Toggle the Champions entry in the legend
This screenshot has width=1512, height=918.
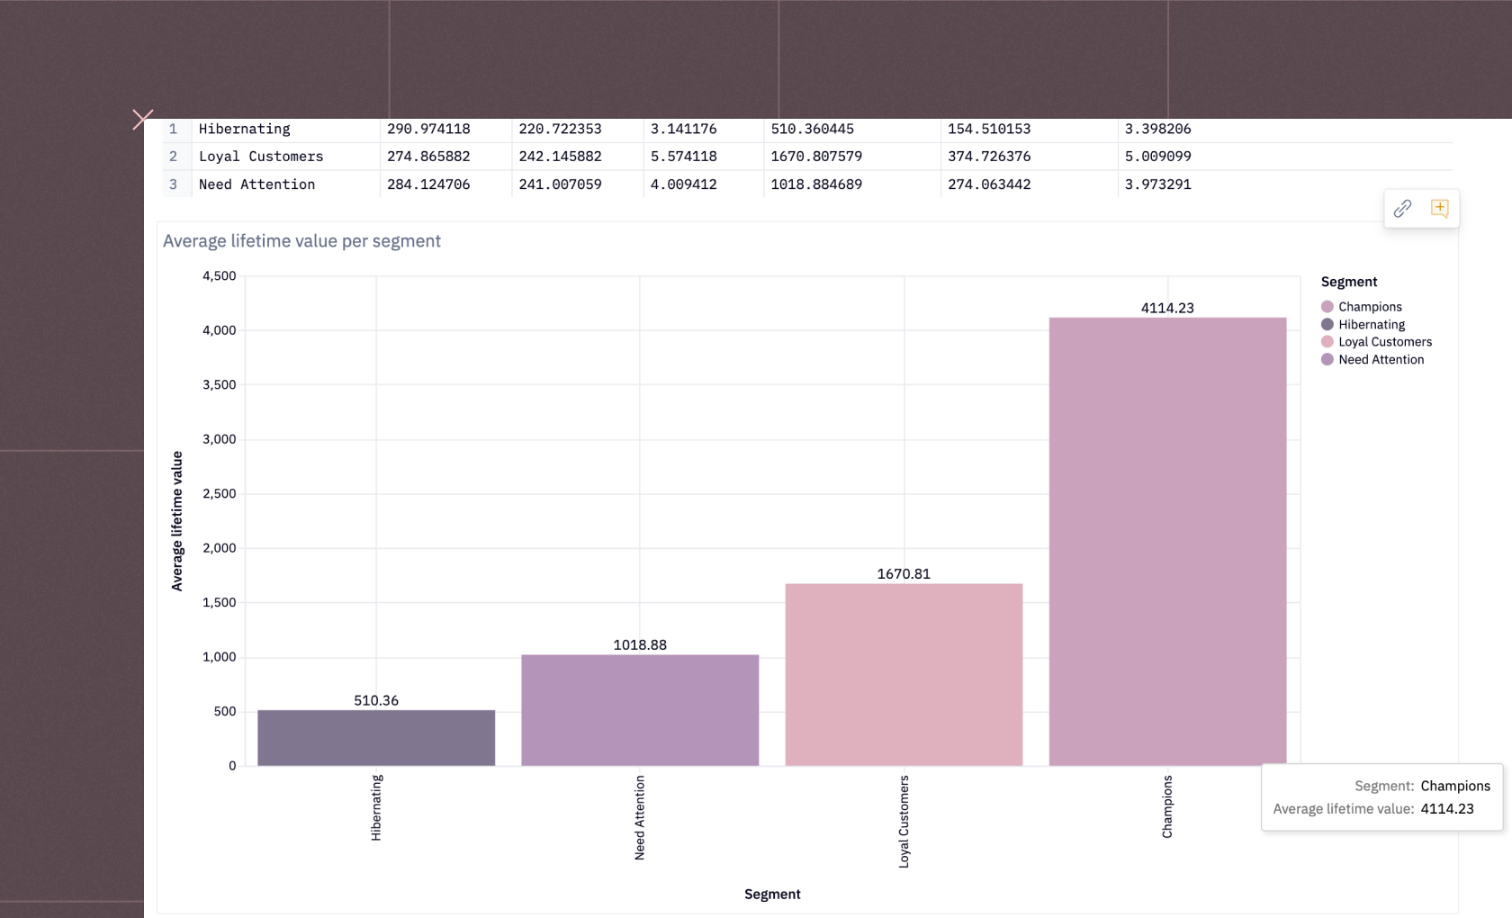[1369, 306]
